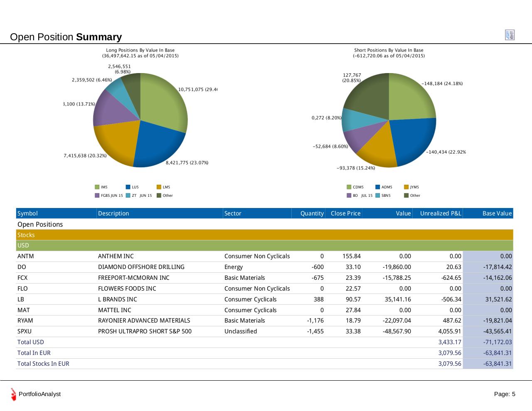Screen dimensions: 532x411
Task: Click the Total In EUR row label
Action: click(x=34, y=353)
